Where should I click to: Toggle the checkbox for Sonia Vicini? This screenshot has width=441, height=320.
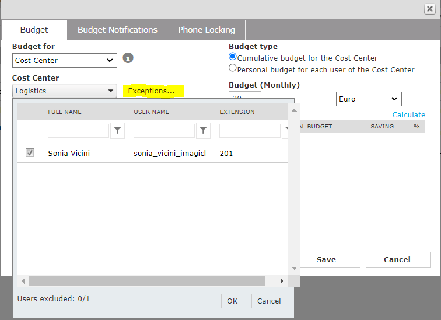coord(30,153)
